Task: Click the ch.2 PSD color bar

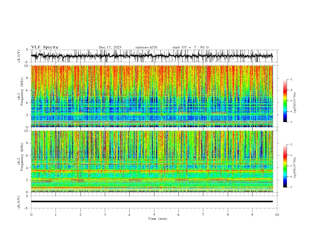Action: coord(285,166)
